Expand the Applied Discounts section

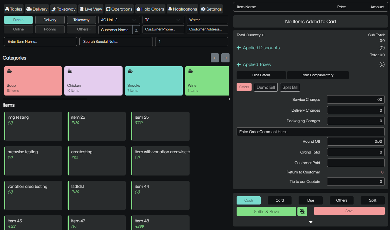pos(258,48)
